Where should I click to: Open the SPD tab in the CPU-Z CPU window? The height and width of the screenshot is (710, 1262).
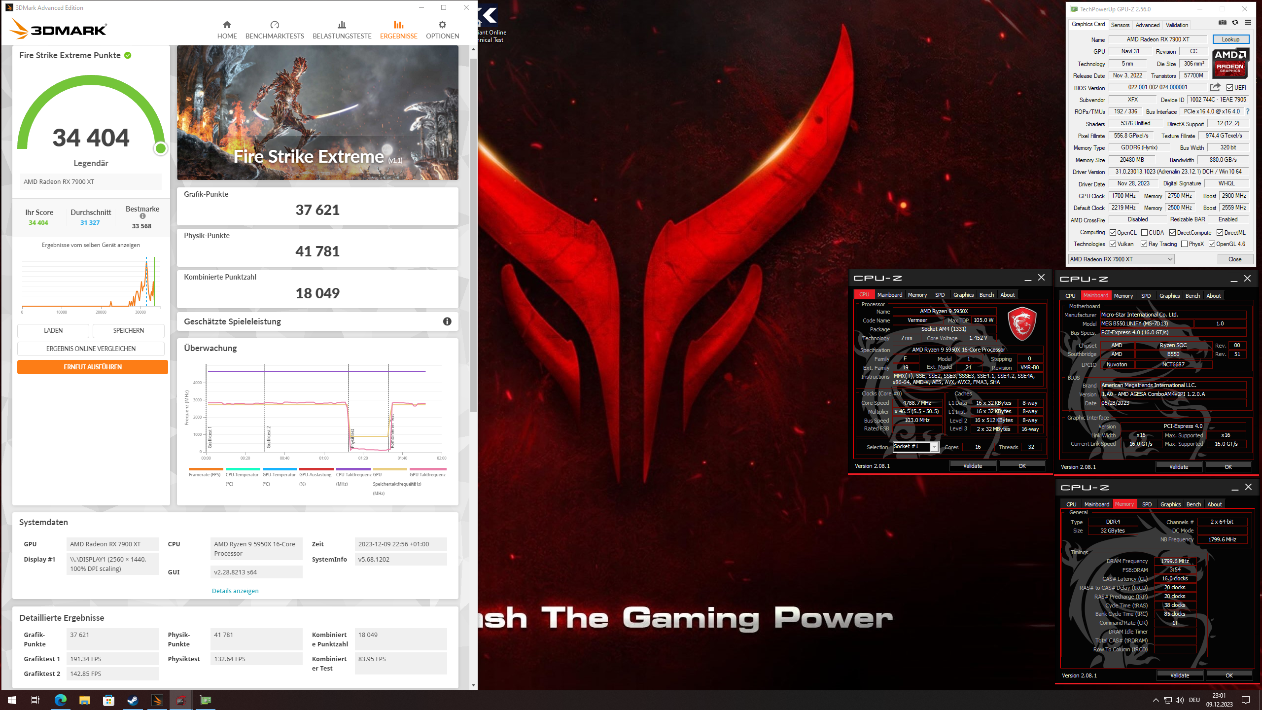point(940,295)
